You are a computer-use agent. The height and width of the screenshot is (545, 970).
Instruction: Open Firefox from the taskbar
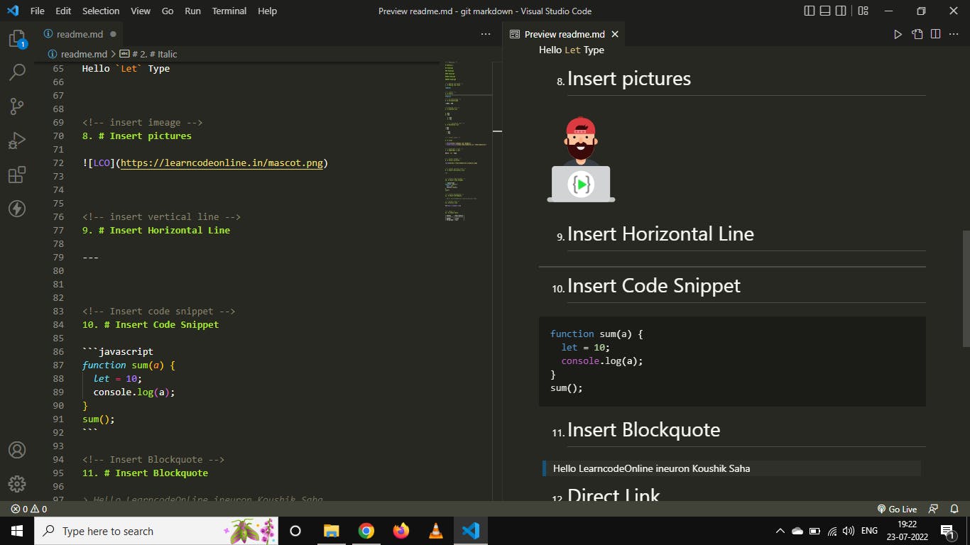click(x=401, y=531)
